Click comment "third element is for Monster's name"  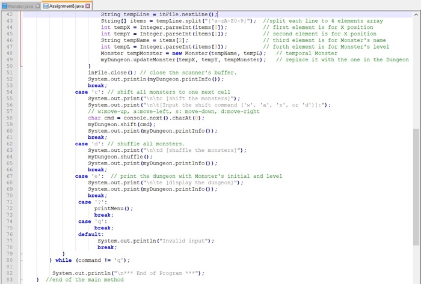pyautogui.click(x=330, y=40)
